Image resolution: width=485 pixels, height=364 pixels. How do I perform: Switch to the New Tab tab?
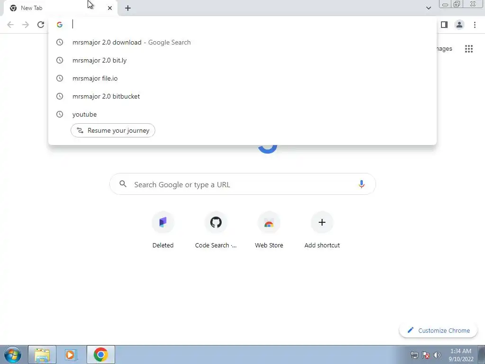click(x=61, y=8)
